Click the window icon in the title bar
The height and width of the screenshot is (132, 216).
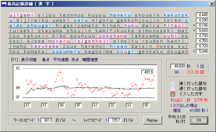[4, 3]
